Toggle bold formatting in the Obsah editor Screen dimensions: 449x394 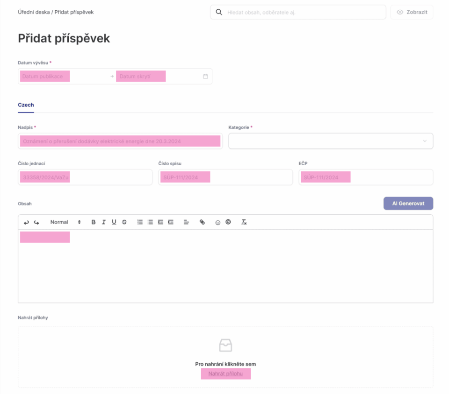[94, 222]
